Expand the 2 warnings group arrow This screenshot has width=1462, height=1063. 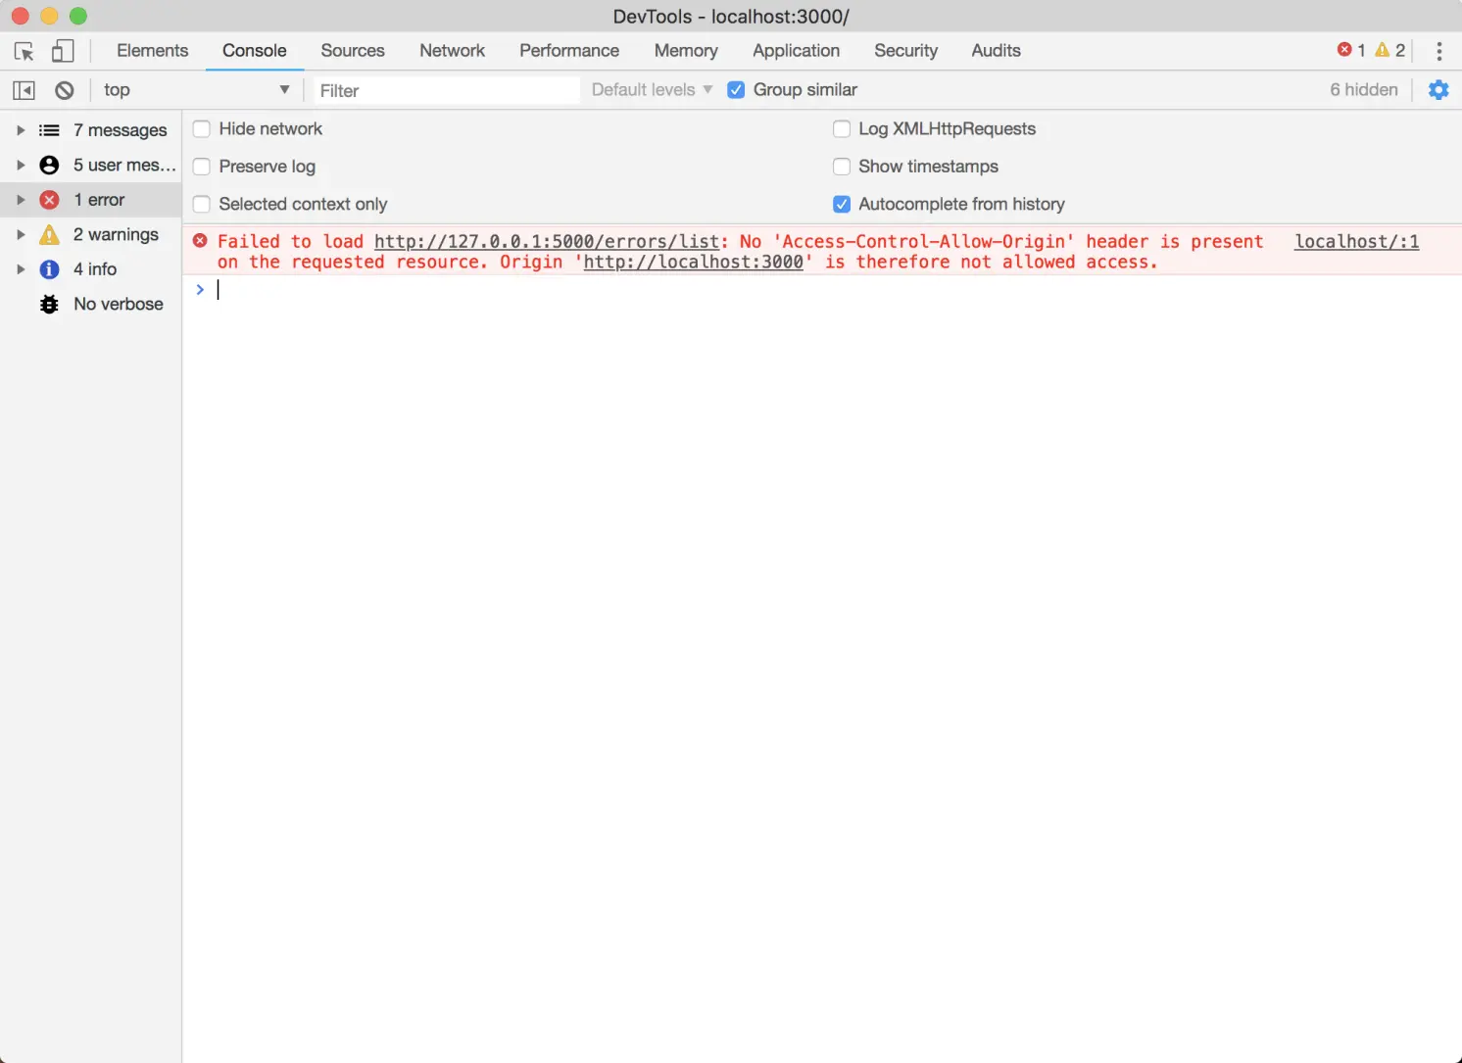pyautogui.click(x=21, y=234)
